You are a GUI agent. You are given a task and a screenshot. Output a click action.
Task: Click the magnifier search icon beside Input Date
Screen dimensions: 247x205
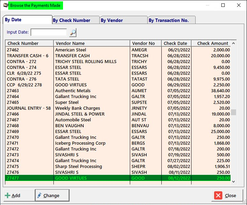click(73, 33)
